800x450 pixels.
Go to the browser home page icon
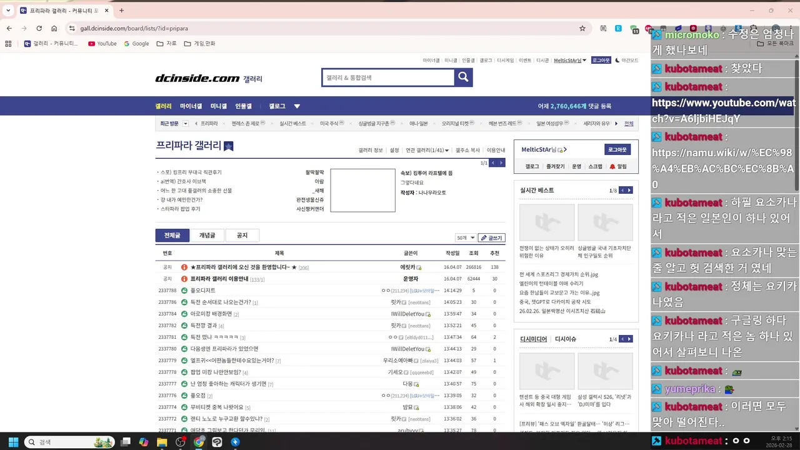click(54, 28)
